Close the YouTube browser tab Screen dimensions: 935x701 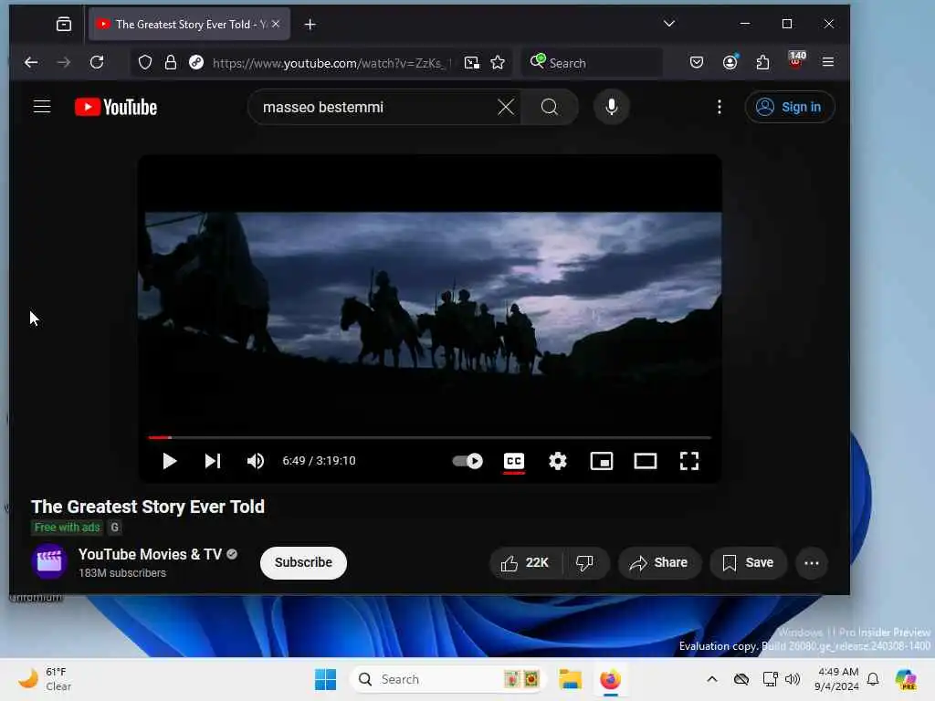coord(276,25)
